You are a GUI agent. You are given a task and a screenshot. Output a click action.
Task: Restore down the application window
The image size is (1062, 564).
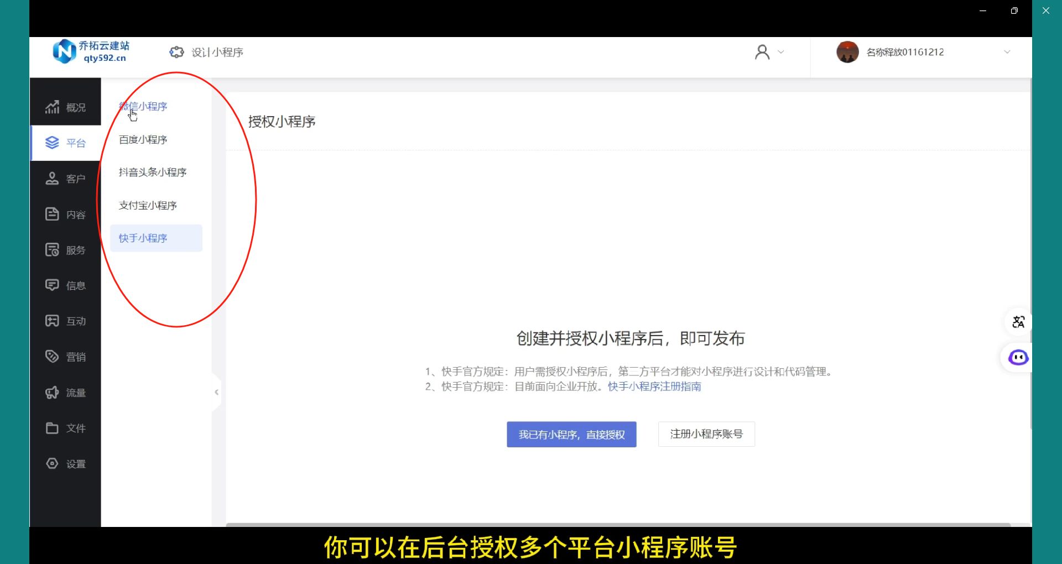pyautogui.click(x=1014, y=11)
